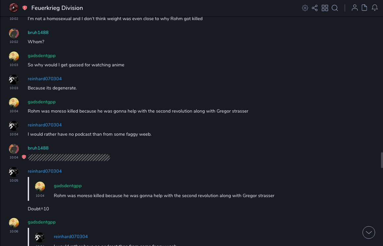
Task: Click the Feuerkrieg Division channel title
Action: (x=57, y=8)
